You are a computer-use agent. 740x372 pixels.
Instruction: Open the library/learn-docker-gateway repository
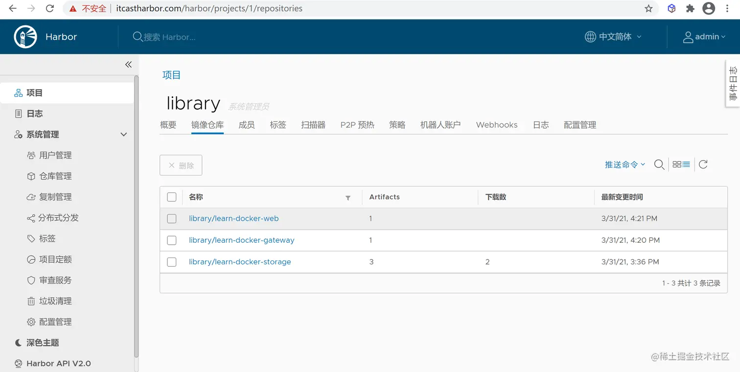241,240
